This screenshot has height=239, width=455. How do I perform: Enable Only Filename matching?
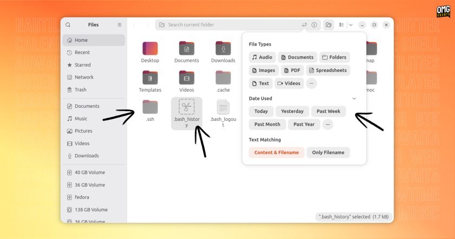(x=328, y=152)
